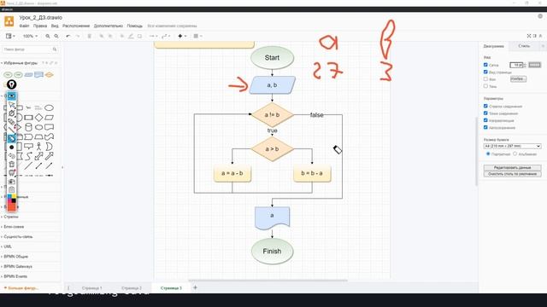The width and height of the screenshot is (547, 307).
Task: Click the fullscreen icon above format panel
Action: click(x=529, y=36)
